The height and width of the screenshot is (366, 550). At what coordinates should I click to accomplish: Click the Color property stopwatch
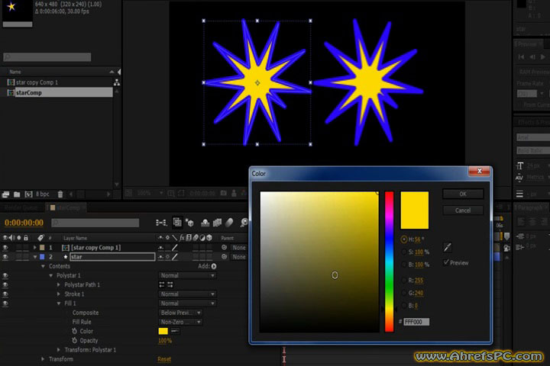(74, 331)
